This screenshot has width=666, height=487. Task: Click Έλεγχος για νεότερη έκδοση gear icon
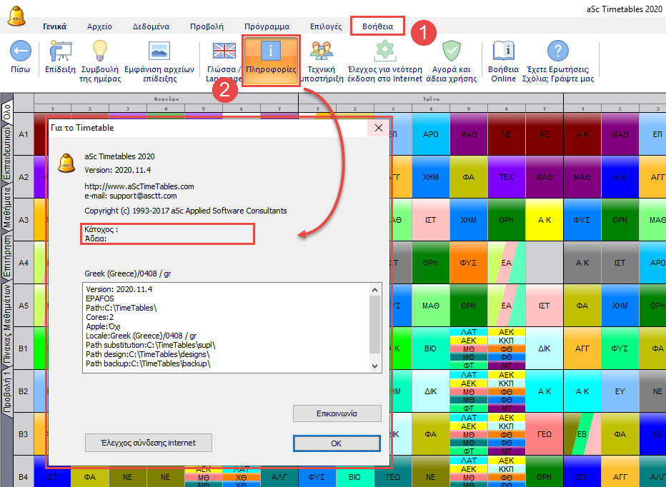(385, 51)
